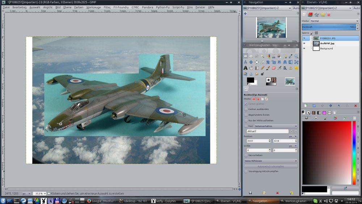
Task: Click Auto button in Ebenen panel
Action: pyautogui.click(x=357, y=8)
